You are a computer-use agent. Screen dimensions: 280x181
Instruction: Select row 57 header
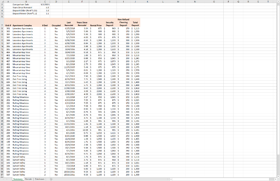[2, 175]
